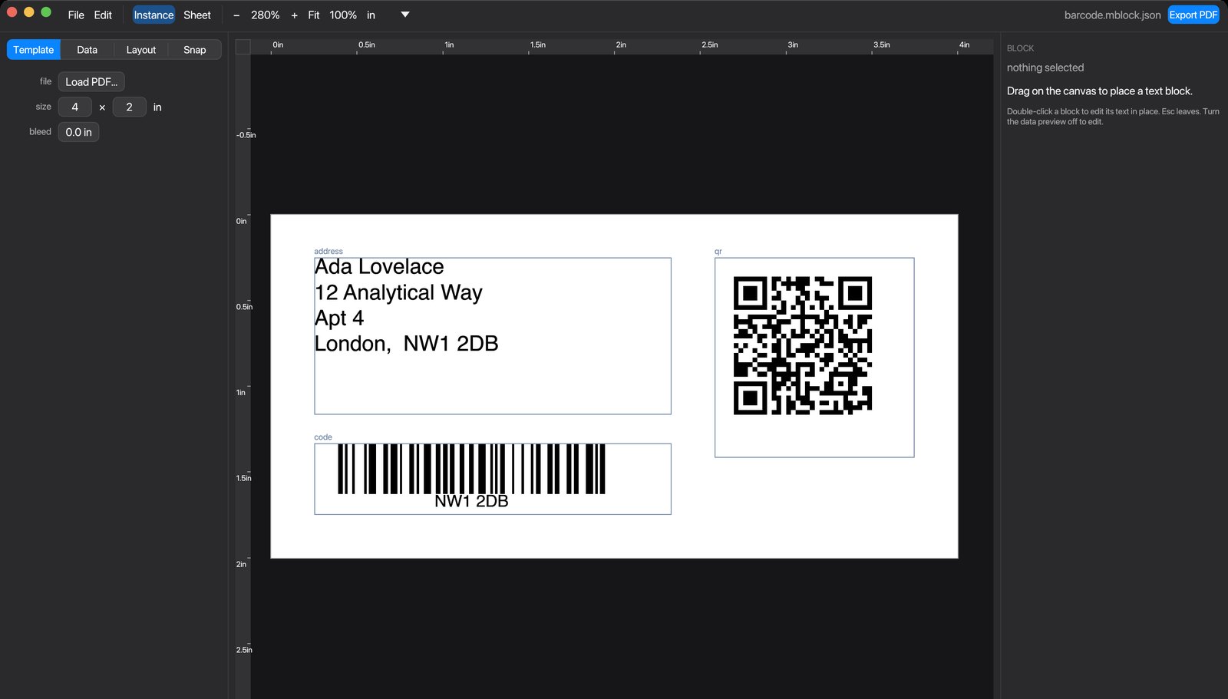Click the barcode.mblock.json file name
This screenshot has height=699, width=1228.
(x=1112, y=15)
